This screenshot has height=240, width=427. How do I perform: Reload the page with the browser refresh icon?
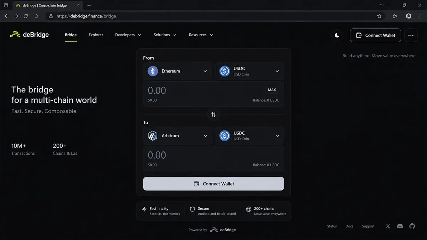pyautogui.click(x=26, y=16)
